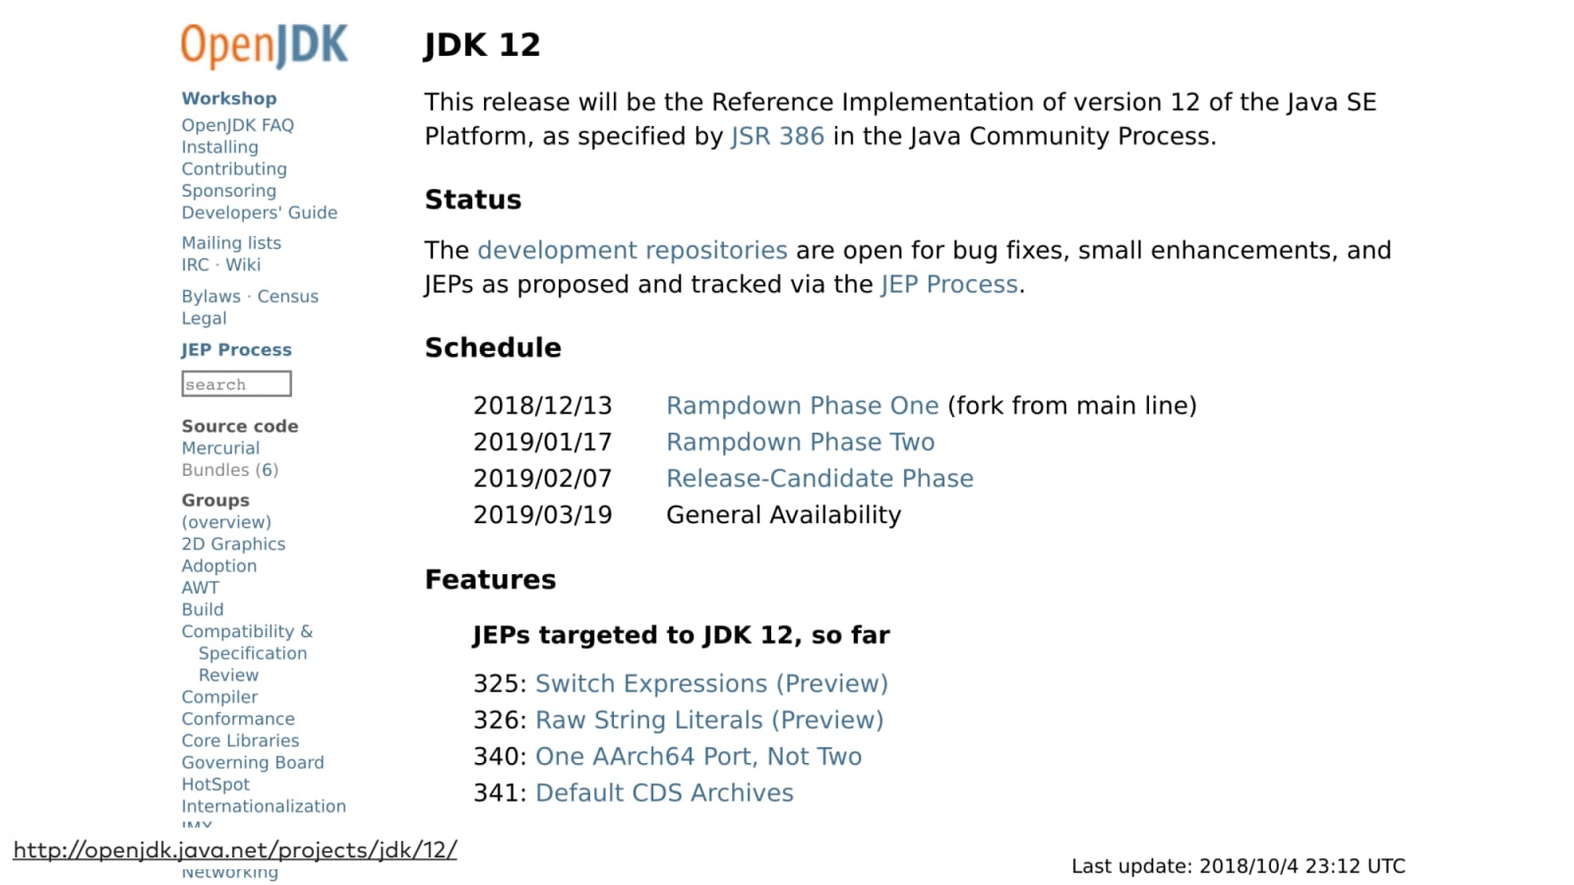The width and height of the screenshot is (1574, 885).
Task: Click the openjdk.java.net/projects/jdk/12/ URL
Action: 235,851
